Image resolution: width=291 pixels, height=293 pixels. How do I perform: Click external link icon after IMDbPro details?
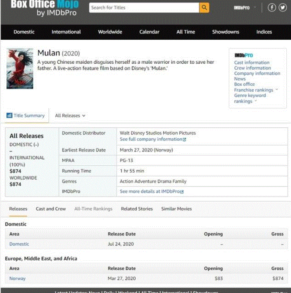[x=182, y=192]
